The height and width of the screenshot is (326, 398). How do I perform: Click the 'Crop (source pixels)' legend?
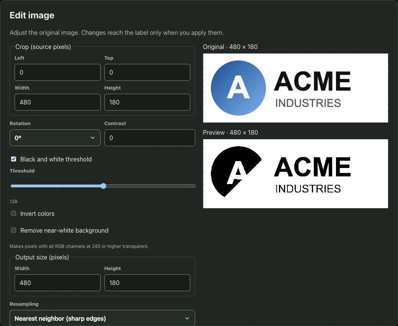(x=43, y=47)
